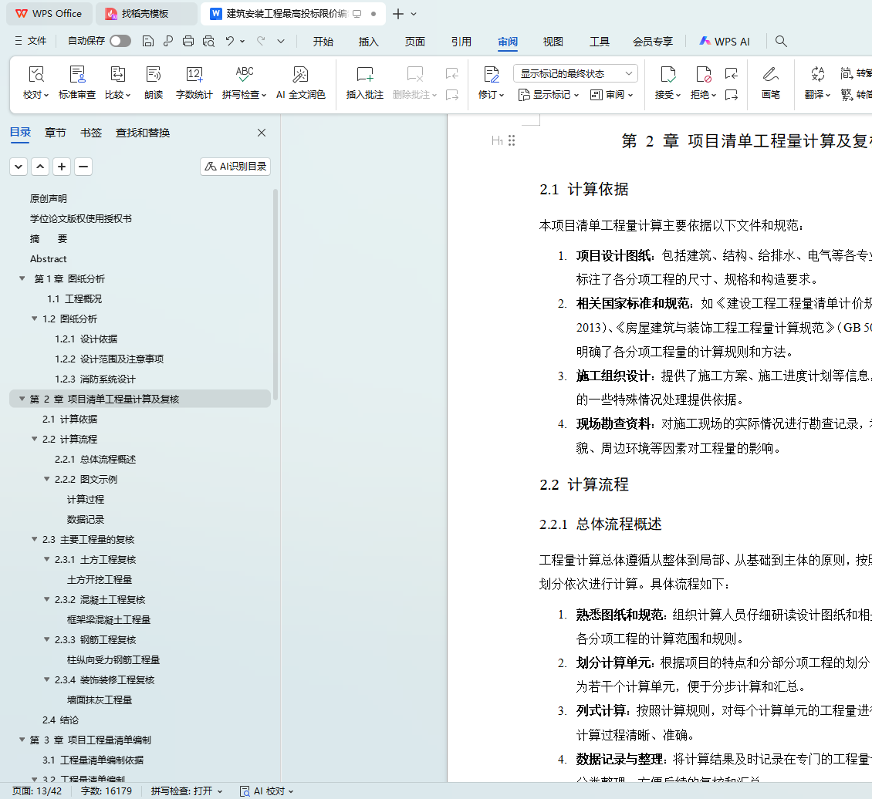Switch to the 找稻壳模板 window tab
872x799 pixels.
coord(144,14)
